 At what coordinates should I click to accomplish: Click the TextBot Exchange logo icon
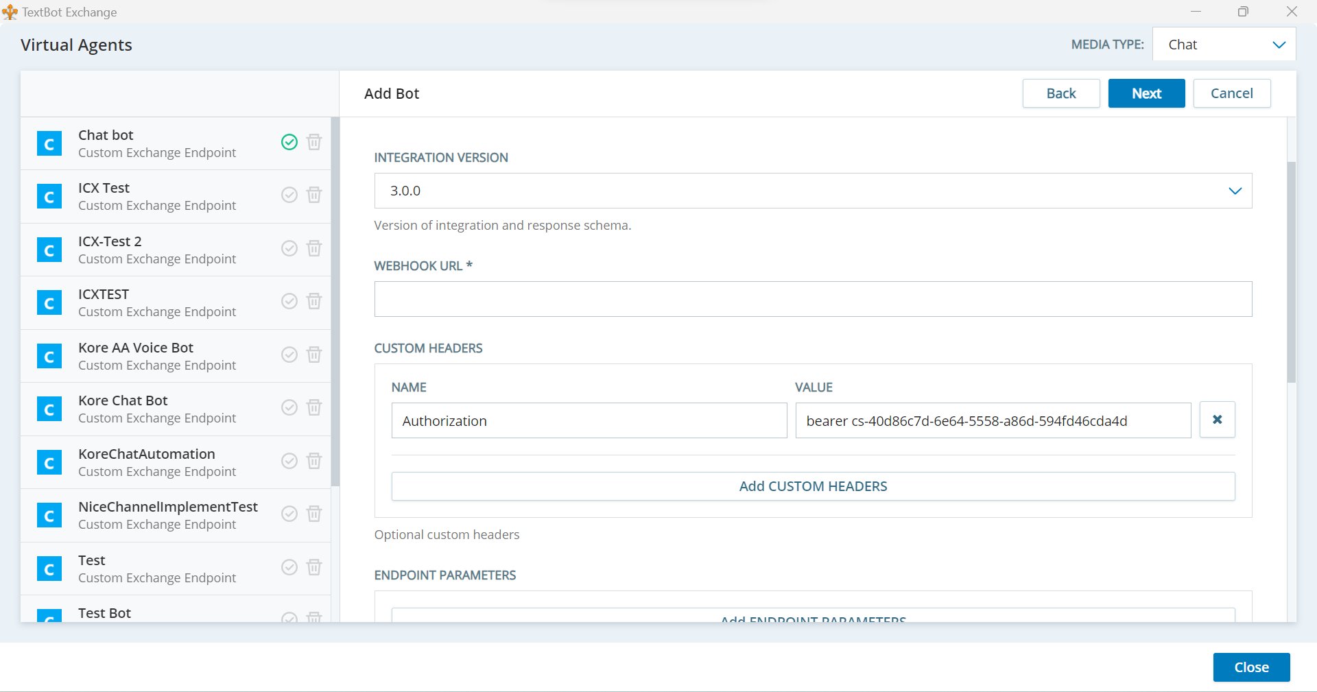click(10, 12)
